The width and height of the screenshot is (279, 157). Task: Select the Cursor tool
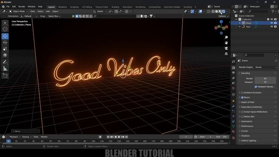5,29
